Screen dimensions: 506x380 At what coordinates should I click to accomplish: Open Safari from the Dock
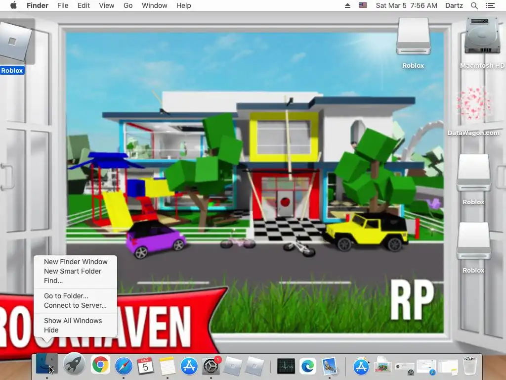(x=123, y=366)
